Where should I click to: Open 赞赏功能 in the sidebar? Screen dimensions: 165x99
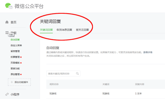point(15,69)
